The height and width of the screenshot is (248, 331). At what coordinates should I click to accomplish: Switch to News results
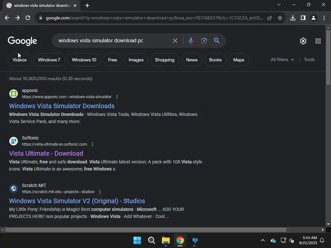tap(192, 60)
